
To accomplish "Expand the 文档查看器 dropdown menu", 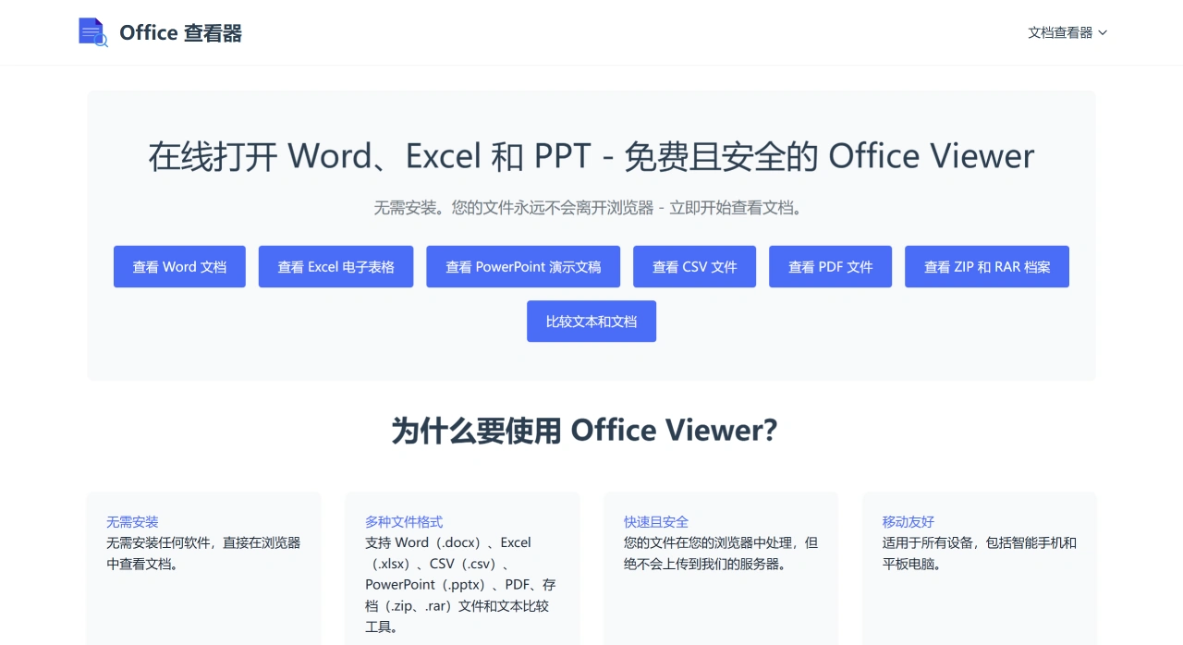I will point(1067,32).
